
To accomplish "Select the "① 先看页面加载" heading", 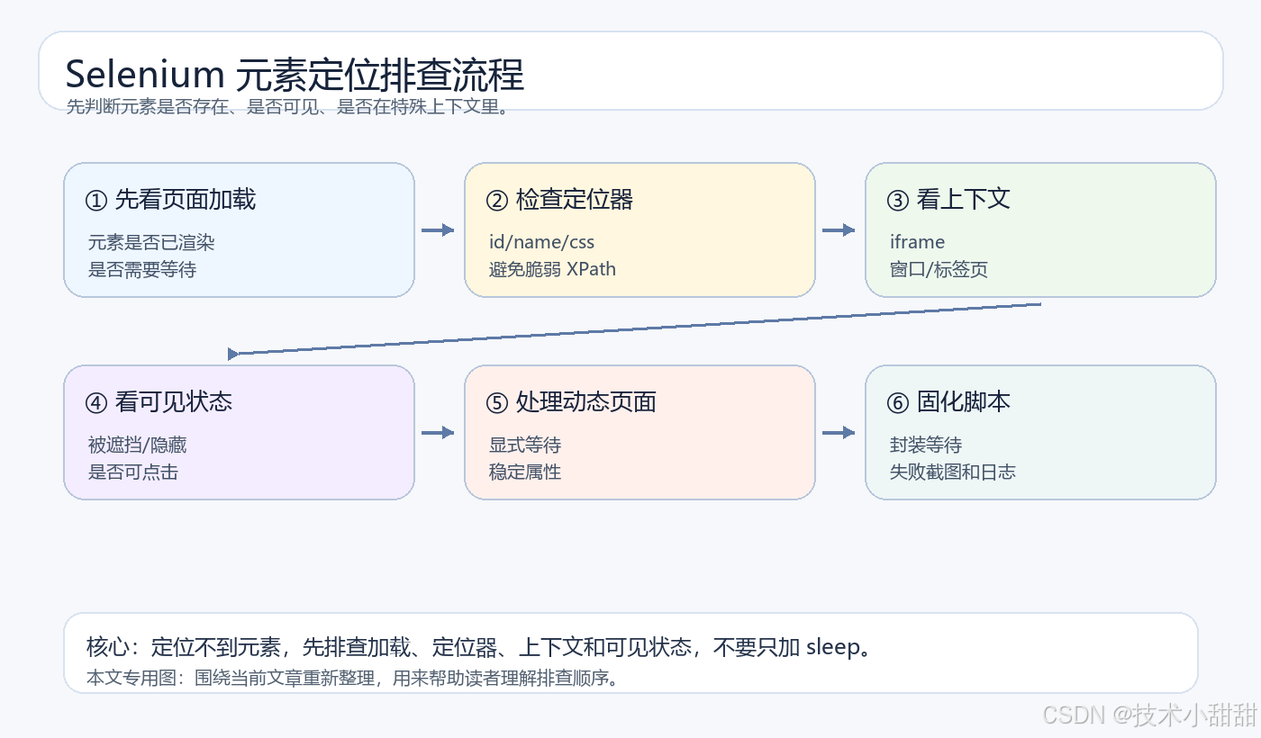I will point(170,200).
